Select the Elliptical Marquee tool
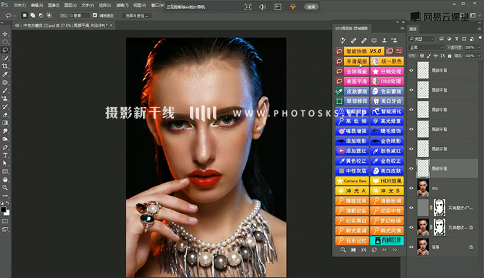The height and width of the screenshot is (278, 484). 5,42
